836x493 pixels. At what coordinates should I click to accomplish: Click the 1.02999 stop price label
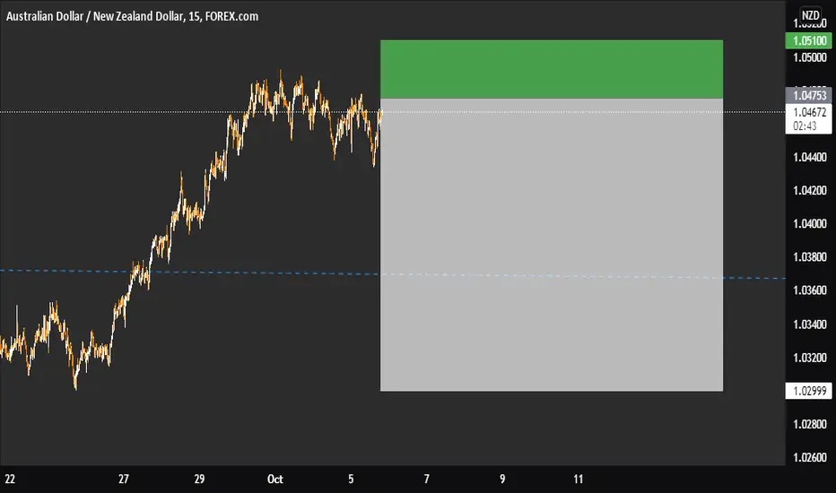(x=809, y=391)
